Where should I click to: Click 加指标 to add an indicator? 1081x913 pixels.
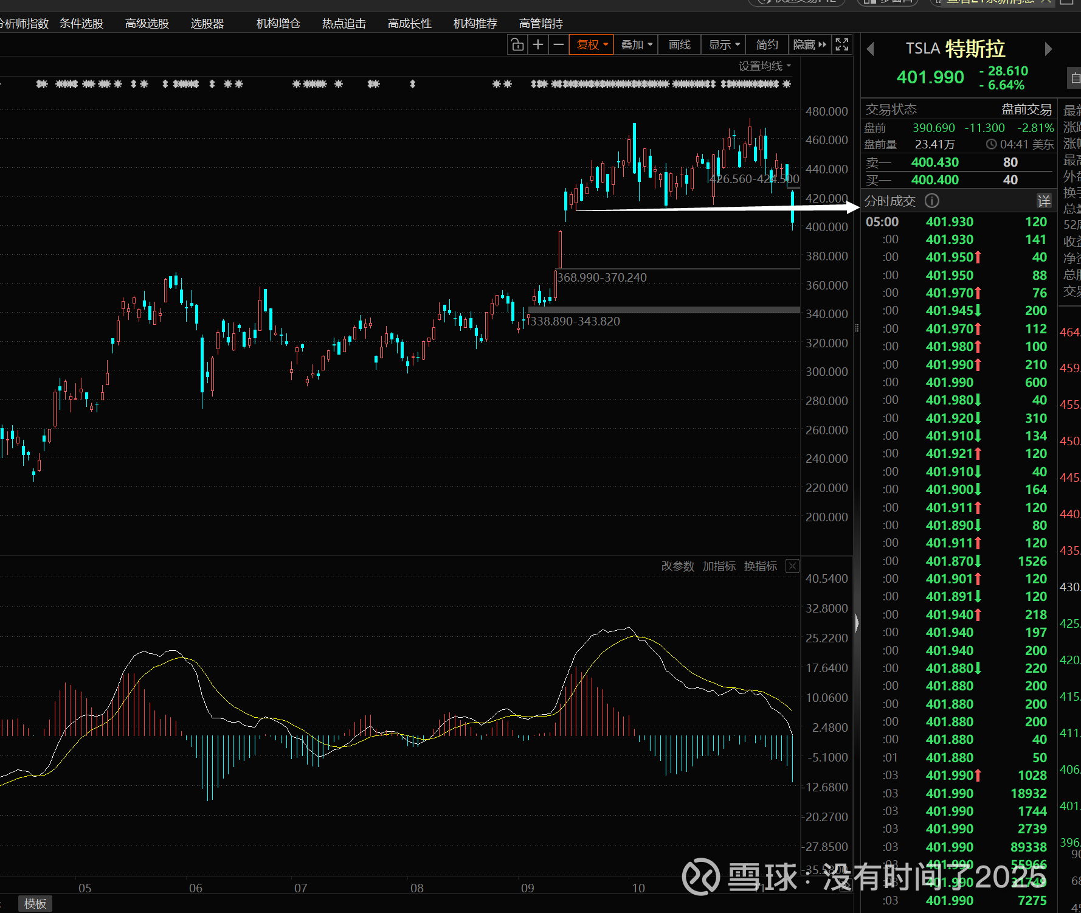[719, 566]
